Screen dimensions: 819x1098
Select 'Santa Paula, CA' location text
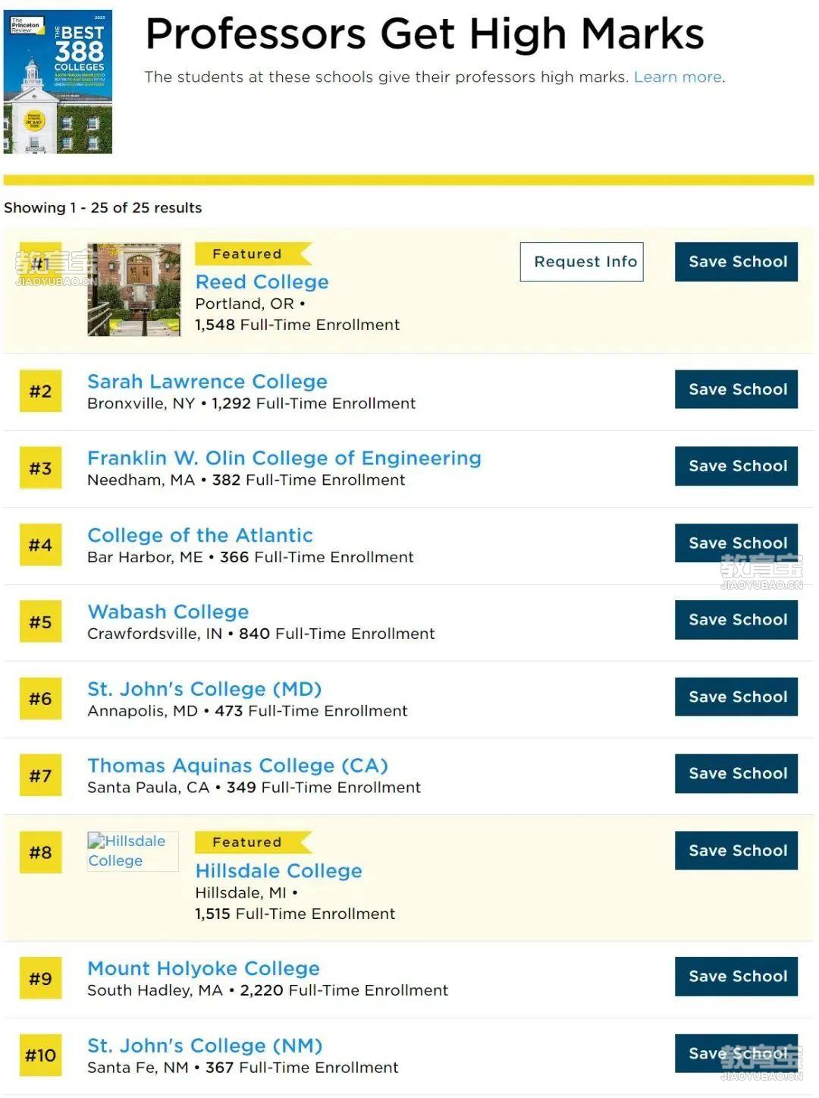coord(148,788)
